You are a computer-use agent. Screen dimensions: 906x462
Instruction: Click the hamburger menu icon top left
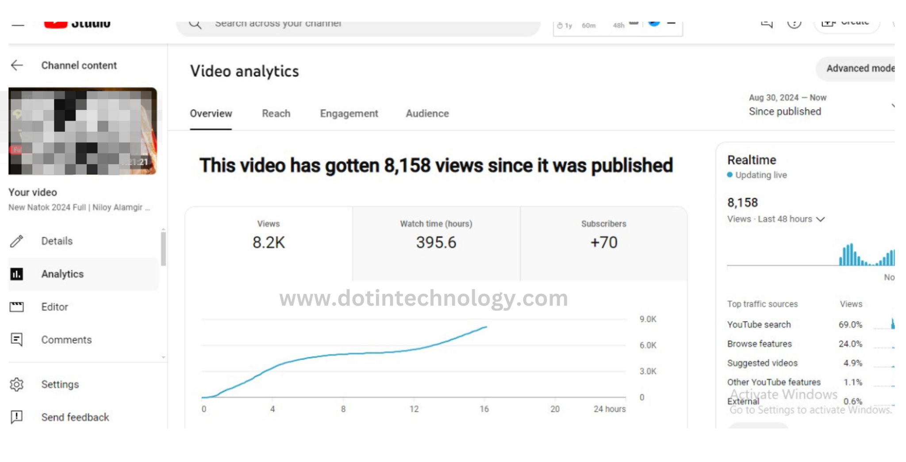[18, 25]
